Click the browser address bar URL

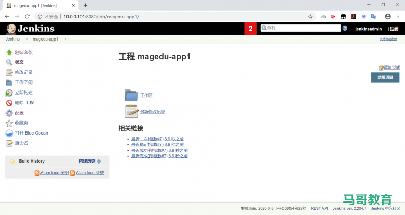click(x=101, y=17)
